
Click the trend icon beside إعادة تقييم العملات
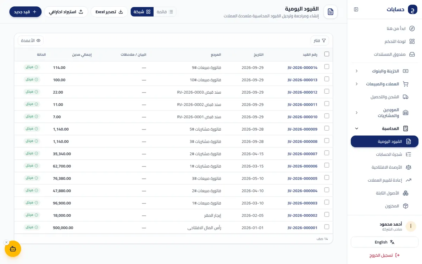(409, 180)
